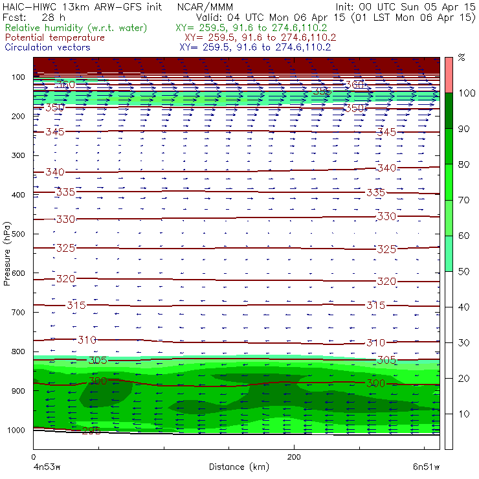Click the 50–60% aqua-green colorbar segment
The width and height of the screenshot is (479, 479).
click(x=449, y=254)
